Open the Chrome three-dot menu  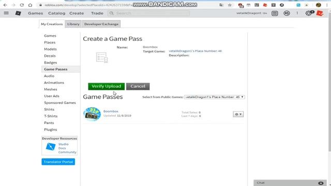point(327,5)
